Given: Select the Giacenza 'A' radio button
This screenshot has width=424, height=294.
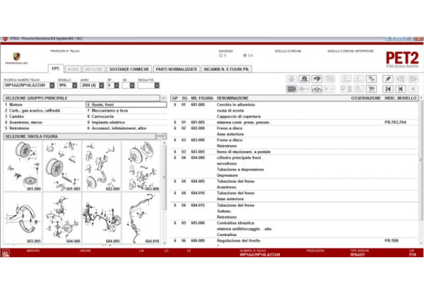Looking at the screenshot, I should 221,54.
